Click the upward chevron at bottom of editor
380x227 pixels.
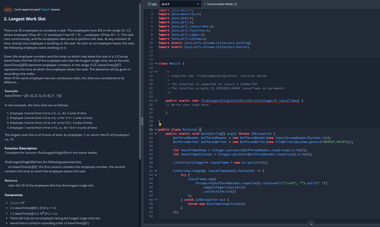(x=311, y=224)
